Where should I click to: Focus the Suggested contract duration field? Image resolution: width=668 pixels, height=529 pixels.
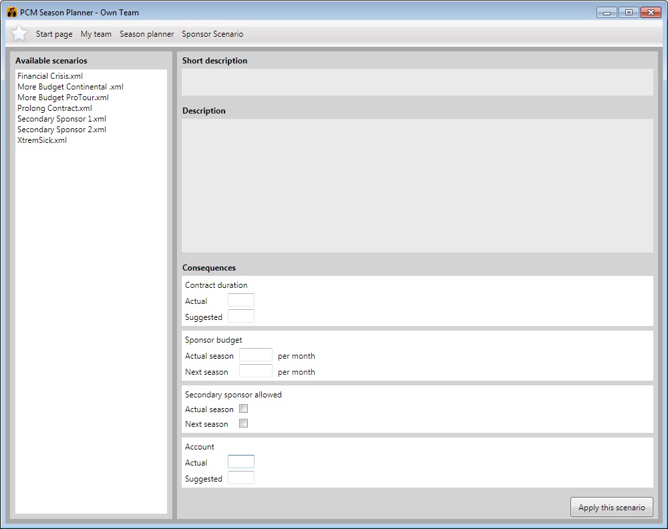tap(240, 317)
